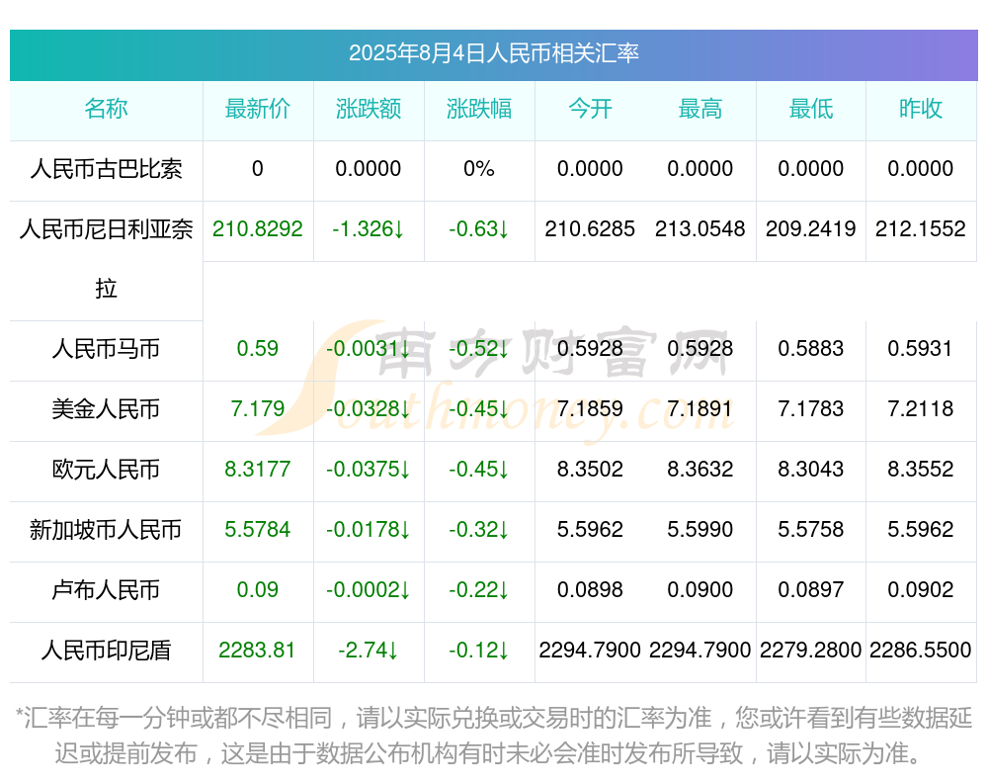988x784 pixels.
Task: Click the title 2025年8月4日人民币相关汇率
Action: [493, 53]
